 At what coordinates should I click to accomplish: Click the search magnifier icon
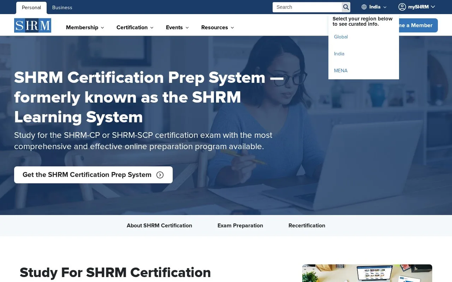click(346, 7)
